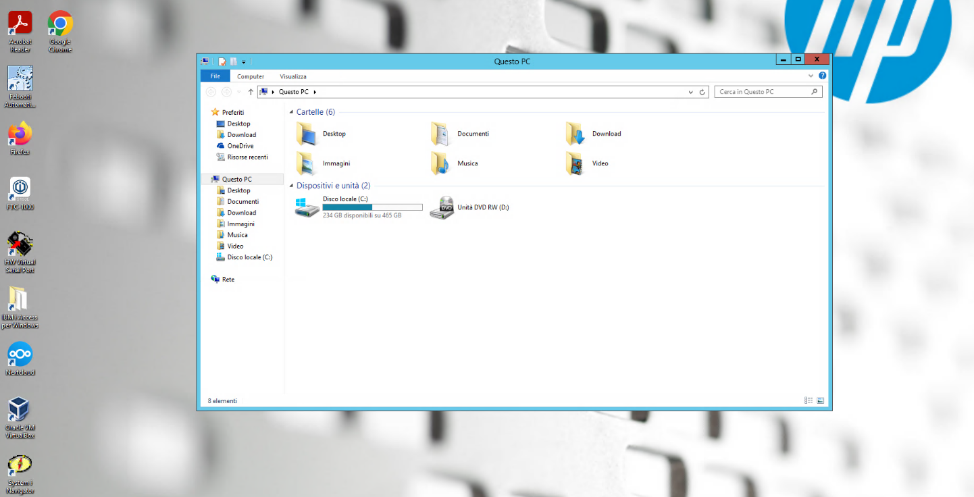Open Download under Preferiti
This screenshot has width=974, height=497.
click(236, 135)
